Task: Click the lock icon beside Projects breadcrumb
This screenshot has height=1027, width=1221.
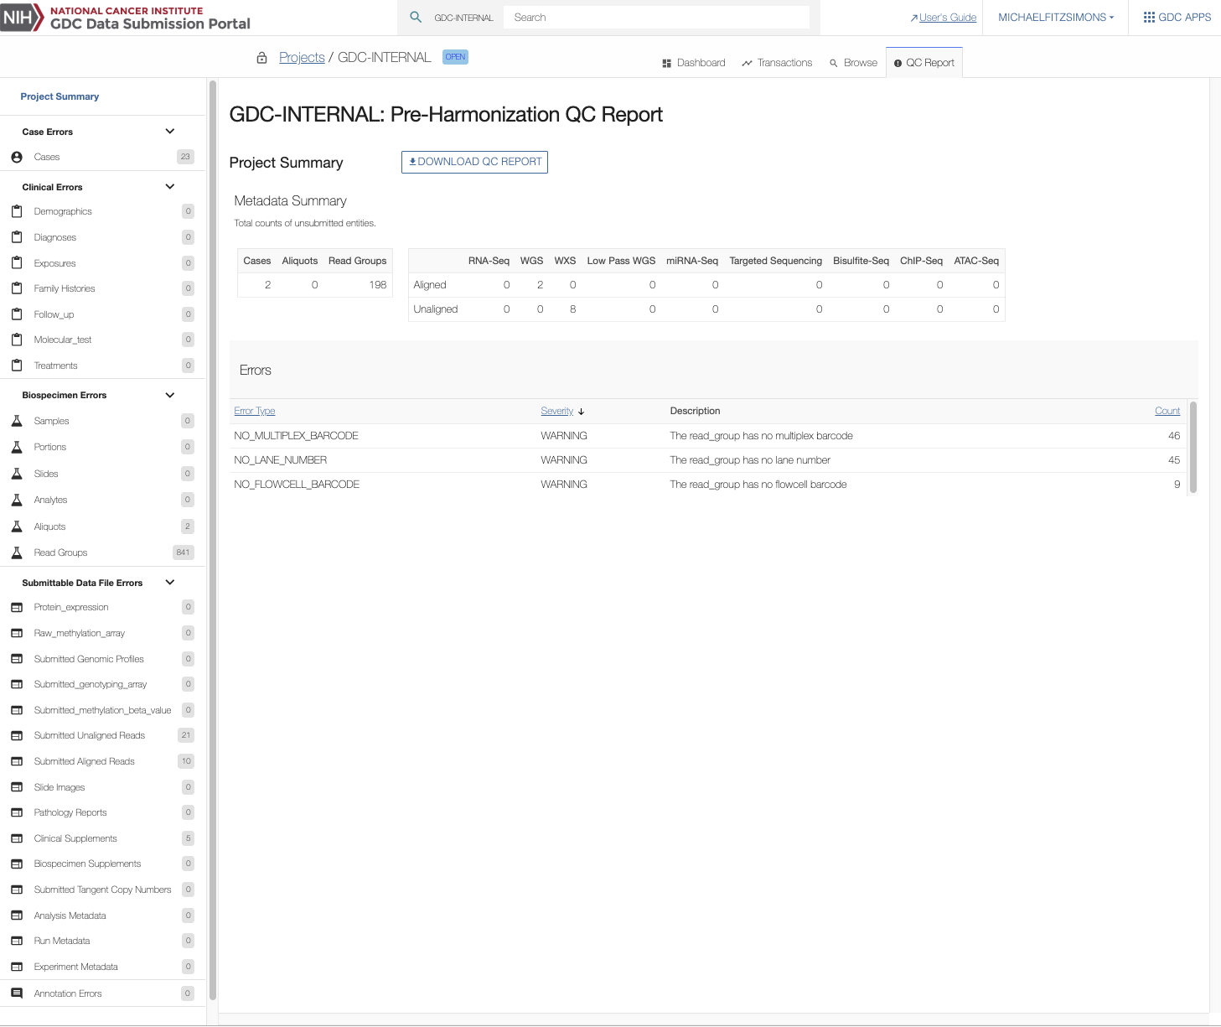Action: coord(261,58)
